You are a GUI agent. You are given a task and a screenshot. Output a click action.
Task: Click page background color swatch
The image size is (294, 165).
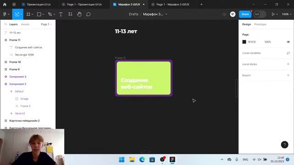[x=244, y=42]
